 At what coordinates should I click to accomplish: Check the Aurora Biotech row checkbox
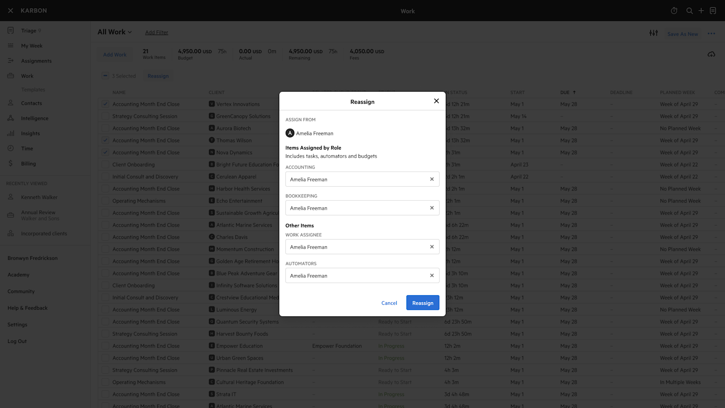[x=105, y=128]
